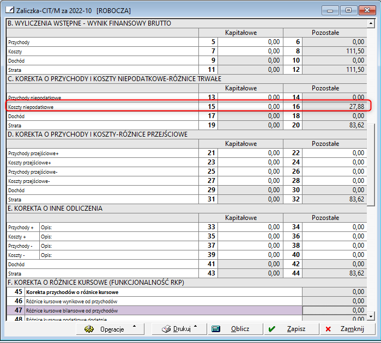
Task: Select field 25 Przychody przejściowe- Kapitałowe value
Action: coord(250,171)
